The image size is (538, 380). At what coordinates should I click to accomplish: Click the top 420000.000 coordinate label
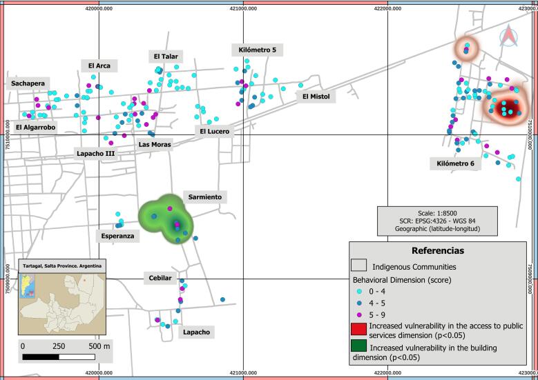pyautogui.click(x=99, y=8)
